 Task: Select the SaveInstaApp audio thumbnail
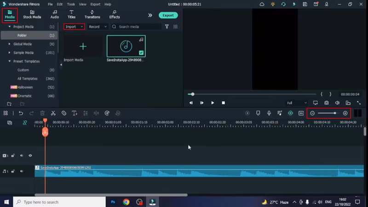tap(126, 46)
